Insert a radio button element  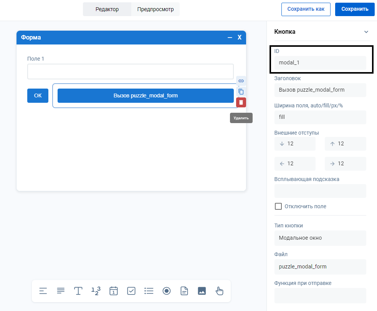tap(167, 291)
